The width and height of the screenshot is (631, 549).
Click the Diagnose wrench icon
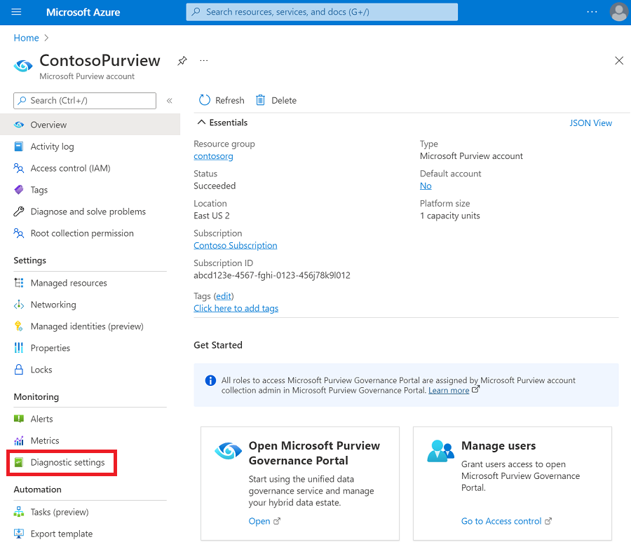19,211
